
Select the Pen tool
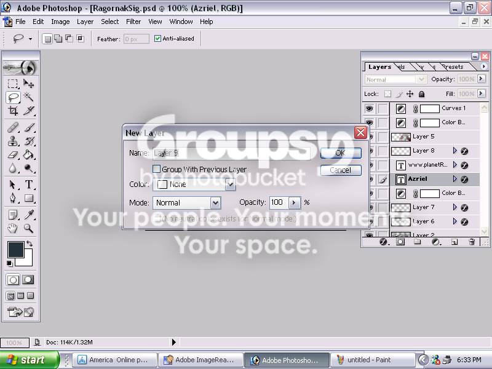(x=13, y=198)
